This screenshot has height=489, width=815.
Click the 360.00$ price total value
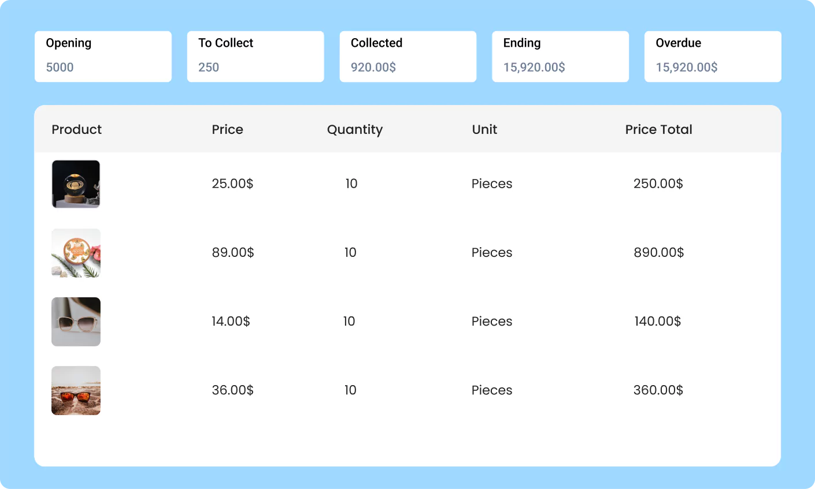click(658, 390)
